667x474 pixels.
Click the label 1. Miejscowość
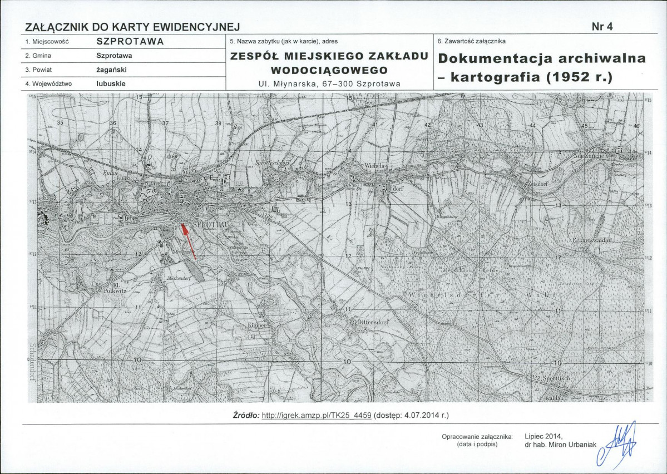click(47, 42)
